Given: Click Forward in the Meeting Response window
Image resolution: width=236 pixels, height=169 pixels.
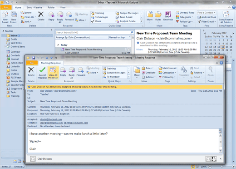Looking at the screenshot, I should [81, 71].
